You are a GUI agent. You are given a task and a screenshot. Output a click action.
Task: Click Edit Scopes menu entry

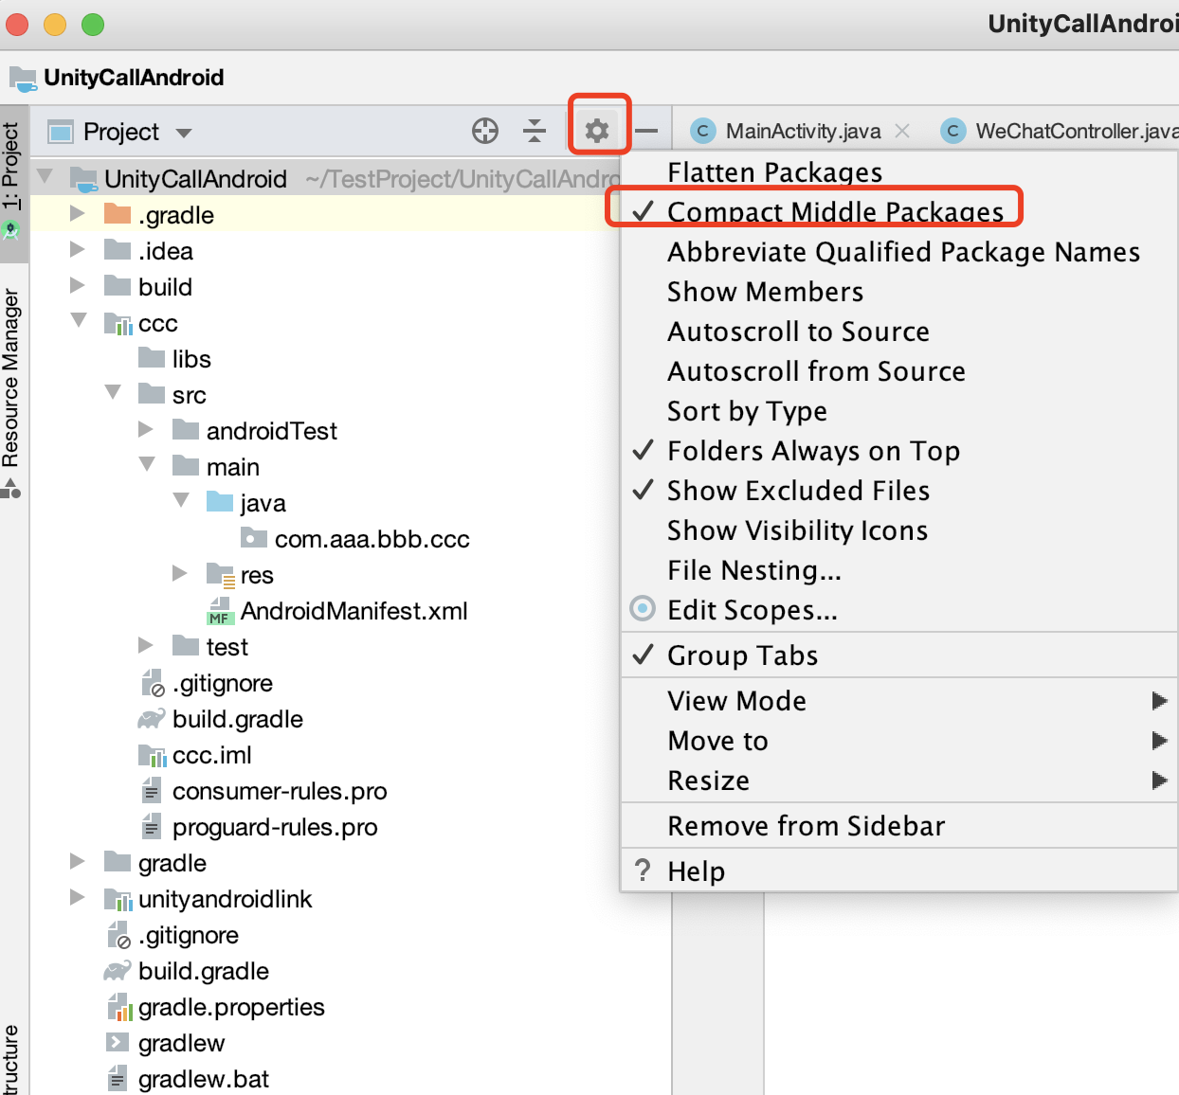point(898,609)
